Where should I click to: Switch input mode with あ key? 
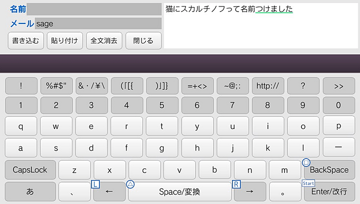29,191
